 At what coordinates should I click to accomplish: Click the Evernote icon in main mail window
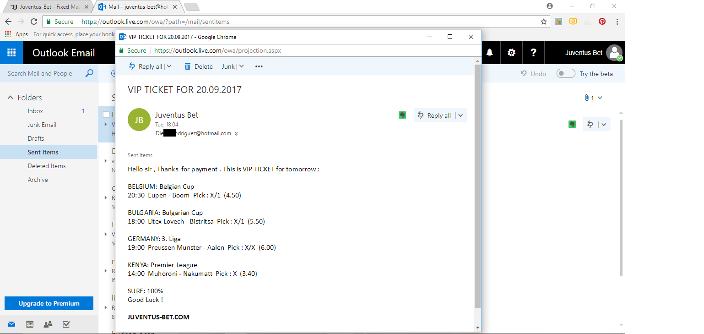[x=572, y=124]
